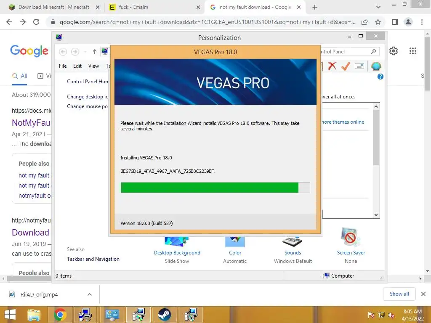This screenshot has height=323, width=431.
Task: Open File Explorer from taskbar
Action: tap(34, 315)
